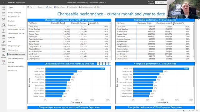Select the Chargeable performance page

[17, 54]
